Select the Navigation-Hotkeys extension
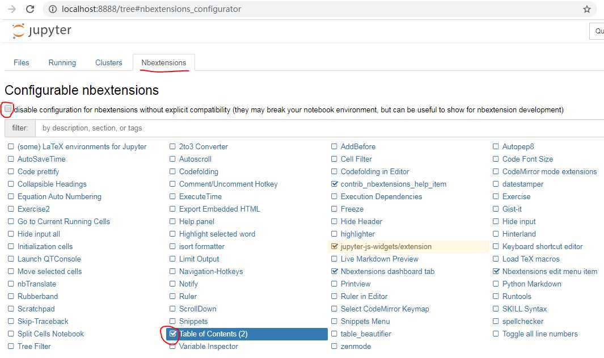Screen dimensions: 604x358 click(x=211, y=271)
